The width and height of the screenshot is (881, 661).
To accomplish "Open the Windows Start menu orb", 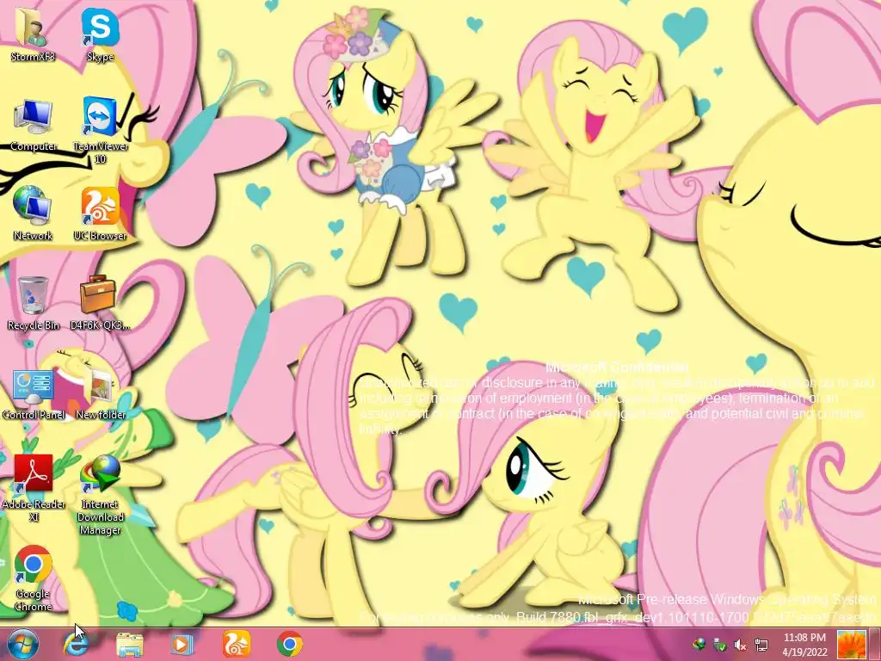I will 22,644.
